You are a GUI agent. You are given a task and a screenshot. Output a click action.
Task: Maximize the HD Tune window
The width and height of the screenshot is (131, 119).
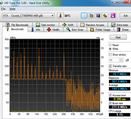[x=121, y=2]
